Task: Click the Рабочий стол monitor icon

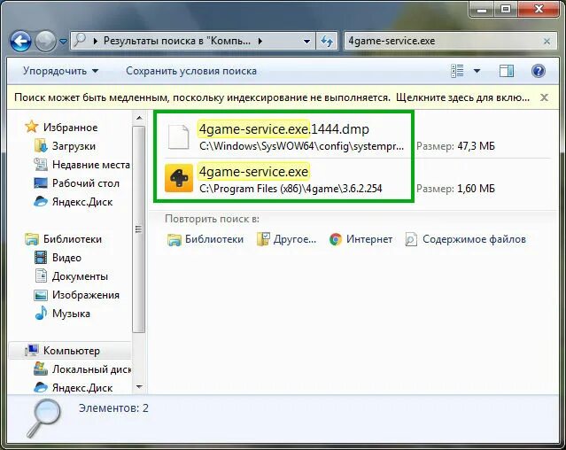Action: coord(41,183)
